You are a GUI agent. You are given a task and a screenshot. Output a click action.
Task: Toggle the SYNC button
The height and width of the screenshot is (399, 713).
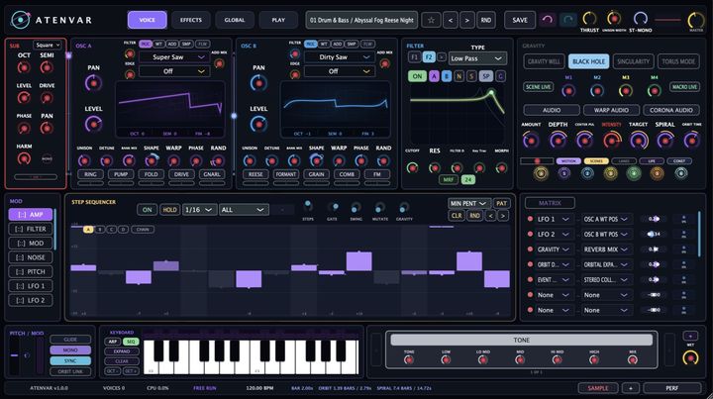point(70,360)
